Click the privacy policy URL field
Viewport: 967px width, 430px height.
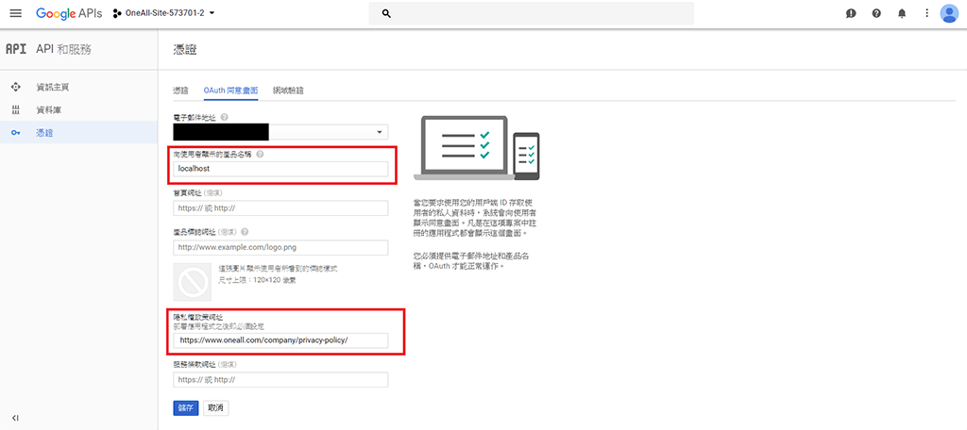click(x=280, y=339)
